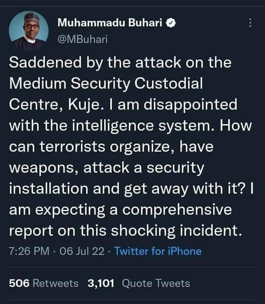The height and width of the screenshot is (304, 265).
Task: Click the Retweets label
Action: click(x=55, y=283)
